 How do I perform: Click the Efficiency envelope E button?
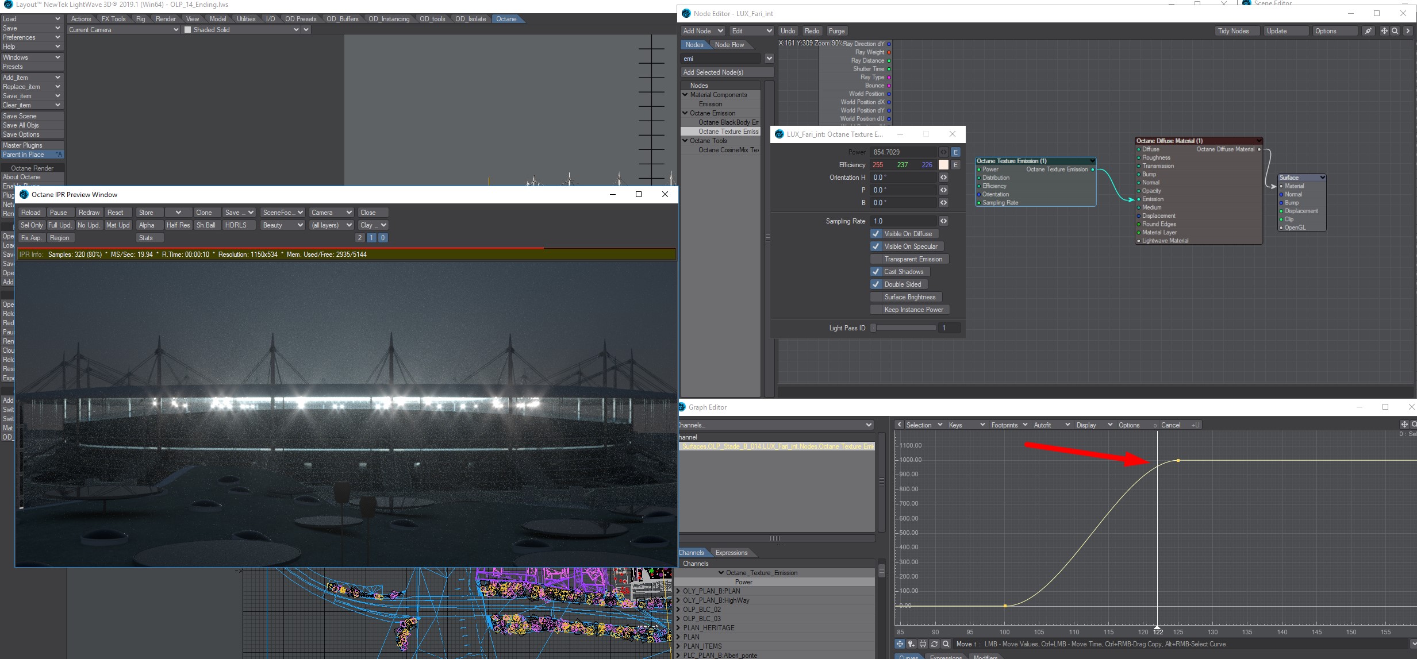(955, 165)
